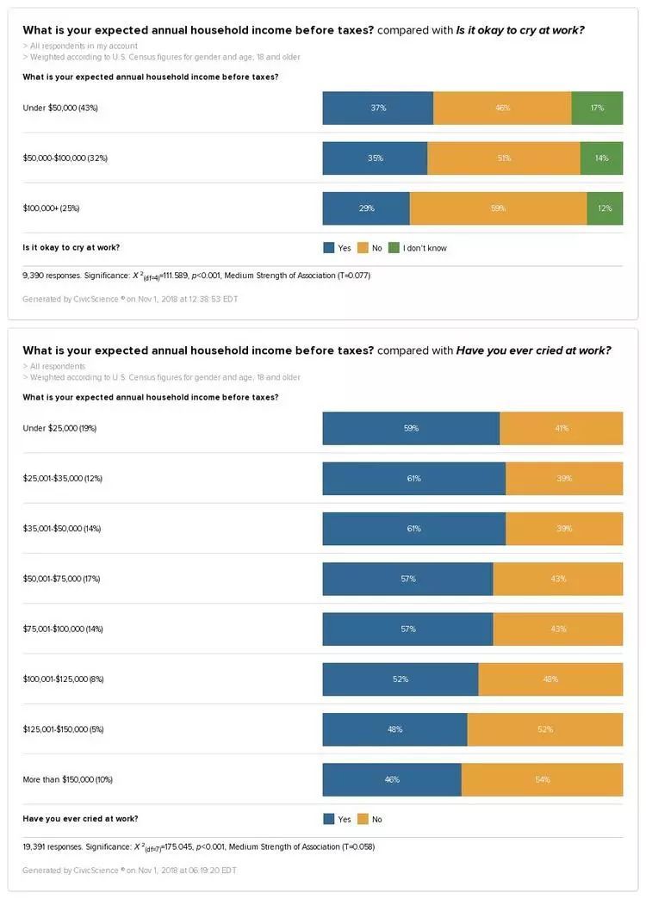The height and width of the screenshot is (899, 646).
Task: Select the orange 51% bar segment
Action: 503,158
